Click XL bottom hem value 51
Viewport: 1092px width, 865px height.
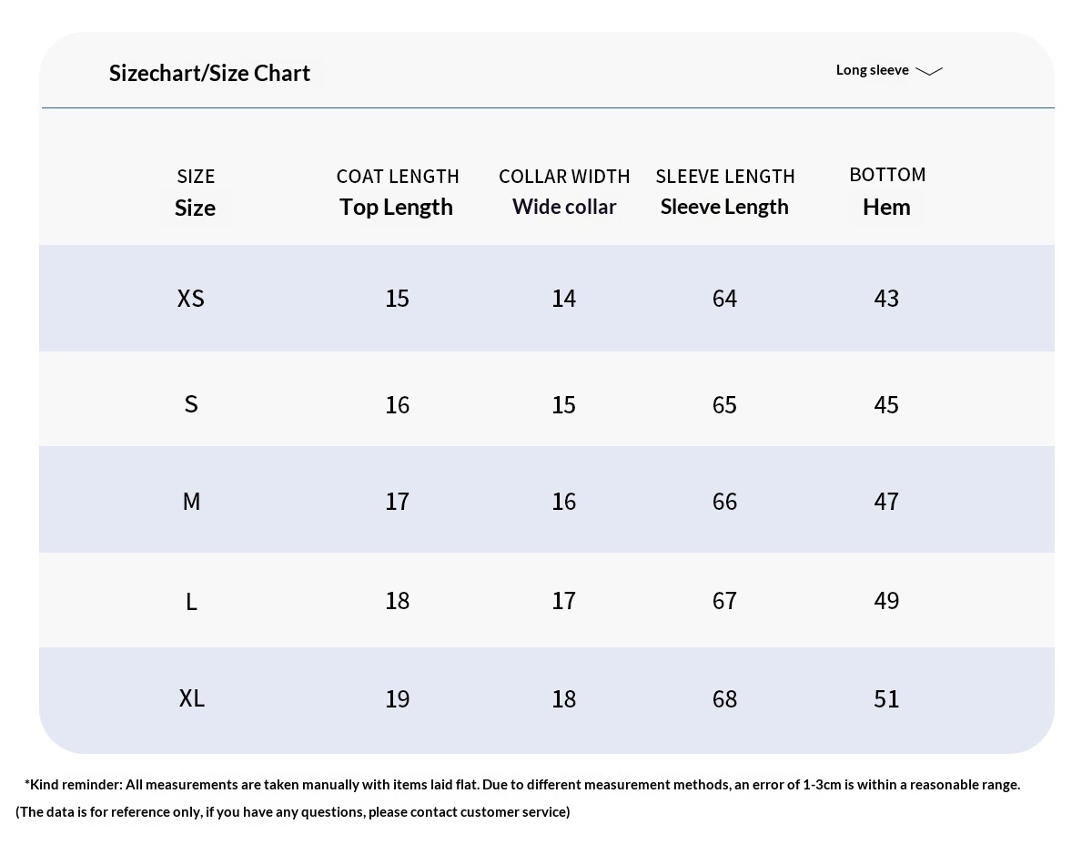886,699
